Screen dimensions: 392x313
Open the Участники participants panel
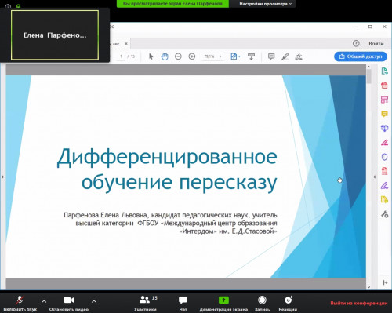(x=145, y=304)
